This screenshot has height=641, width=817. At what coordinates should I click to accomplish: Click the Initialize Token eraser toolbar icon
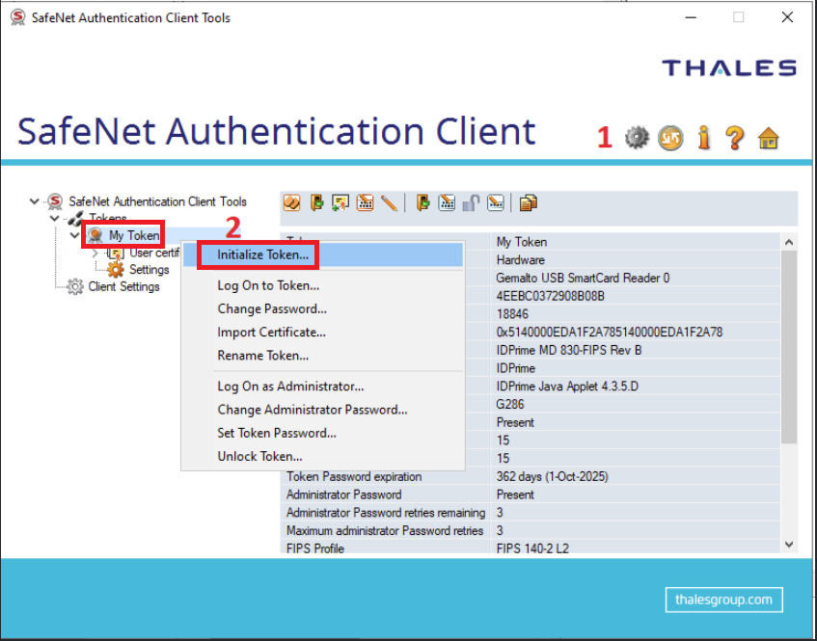pos(291,202)
